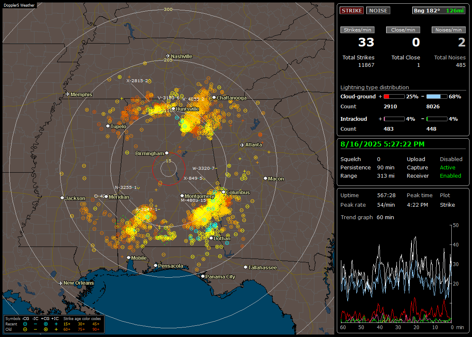The height and width of the screenshot is (337, 472).
Task: Click the STRIKE indicator button
Action: (x=352, y=10)
